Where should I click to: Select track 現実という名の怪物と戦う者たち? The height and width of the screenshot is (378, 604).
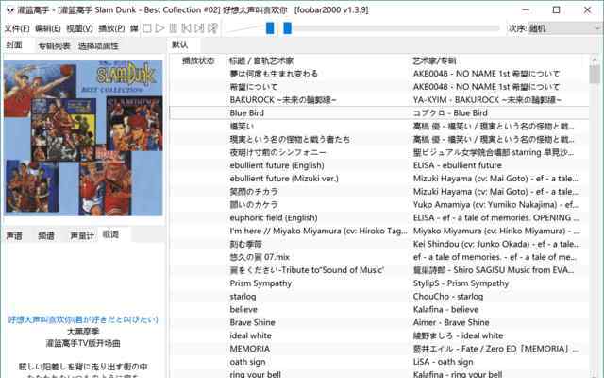[290, 139]
